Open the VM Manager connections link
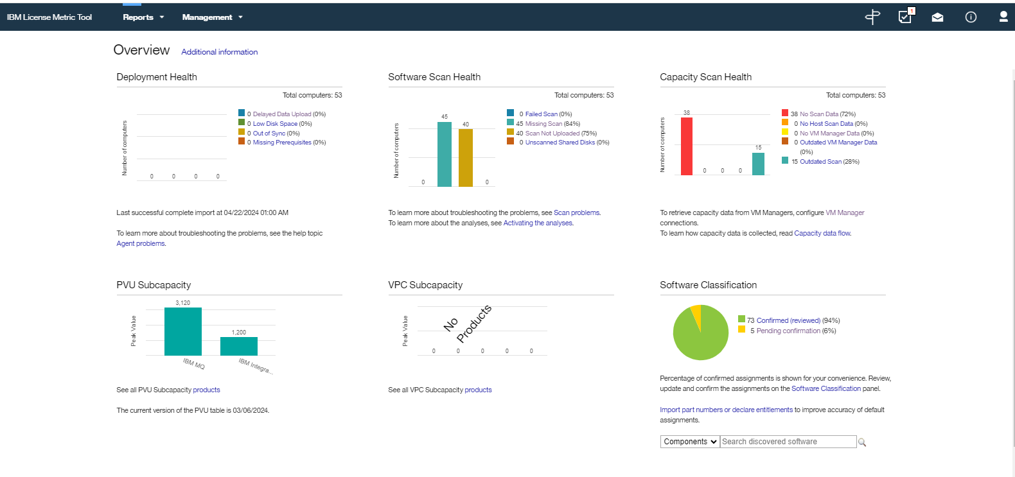The image size is (1015, 477). 845,212
